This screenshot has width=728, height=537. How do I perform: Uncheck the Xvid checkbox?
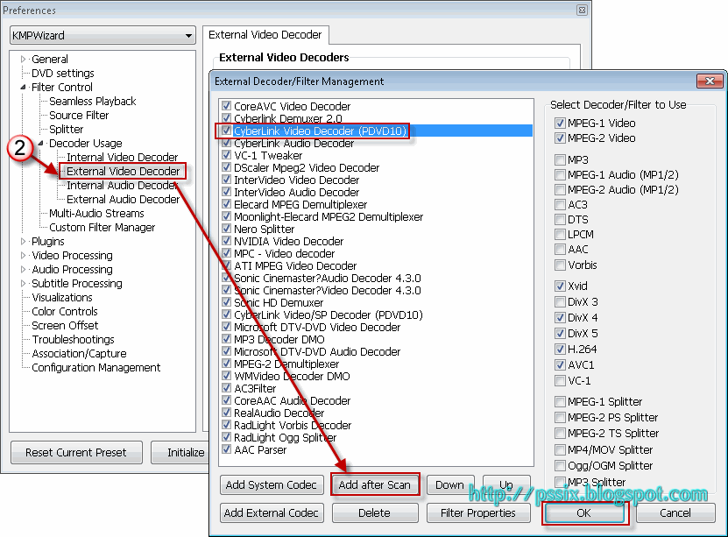click(x=560, y=286)
